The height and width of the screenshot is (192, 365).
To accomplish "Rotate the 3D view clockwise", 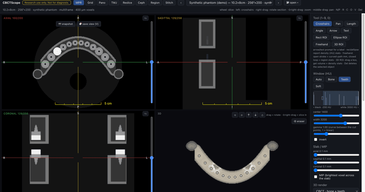I will (242, 115).
